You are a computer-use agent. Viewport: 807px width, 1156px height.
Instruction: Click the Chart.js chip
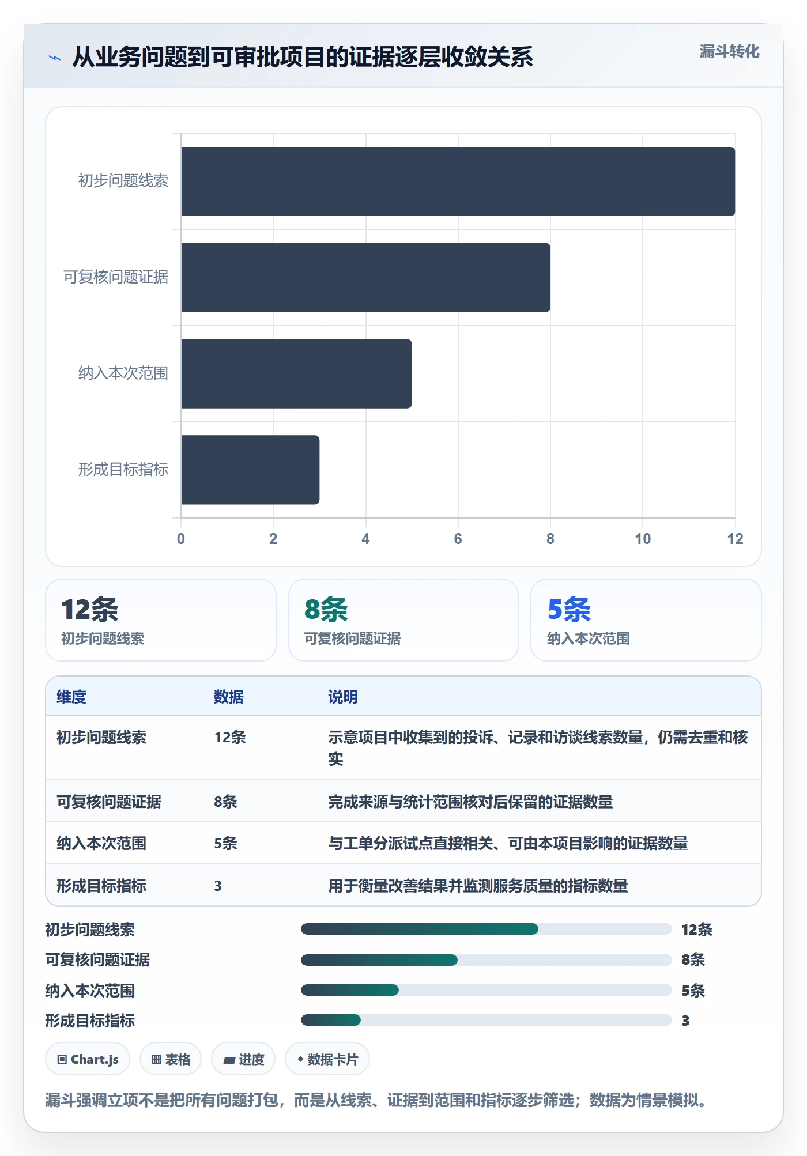tap(88, 1059)
